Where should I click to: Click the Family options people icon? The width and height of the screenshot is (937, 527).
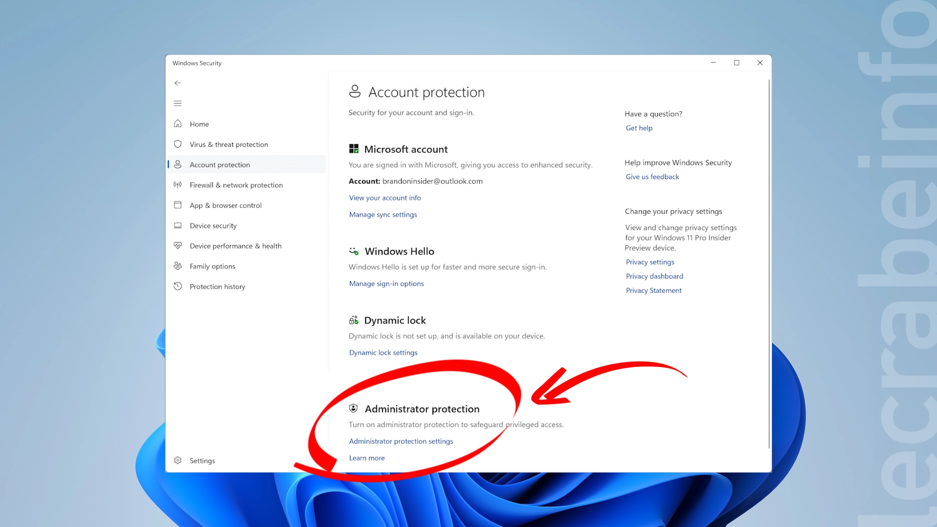tap(178, 266)
